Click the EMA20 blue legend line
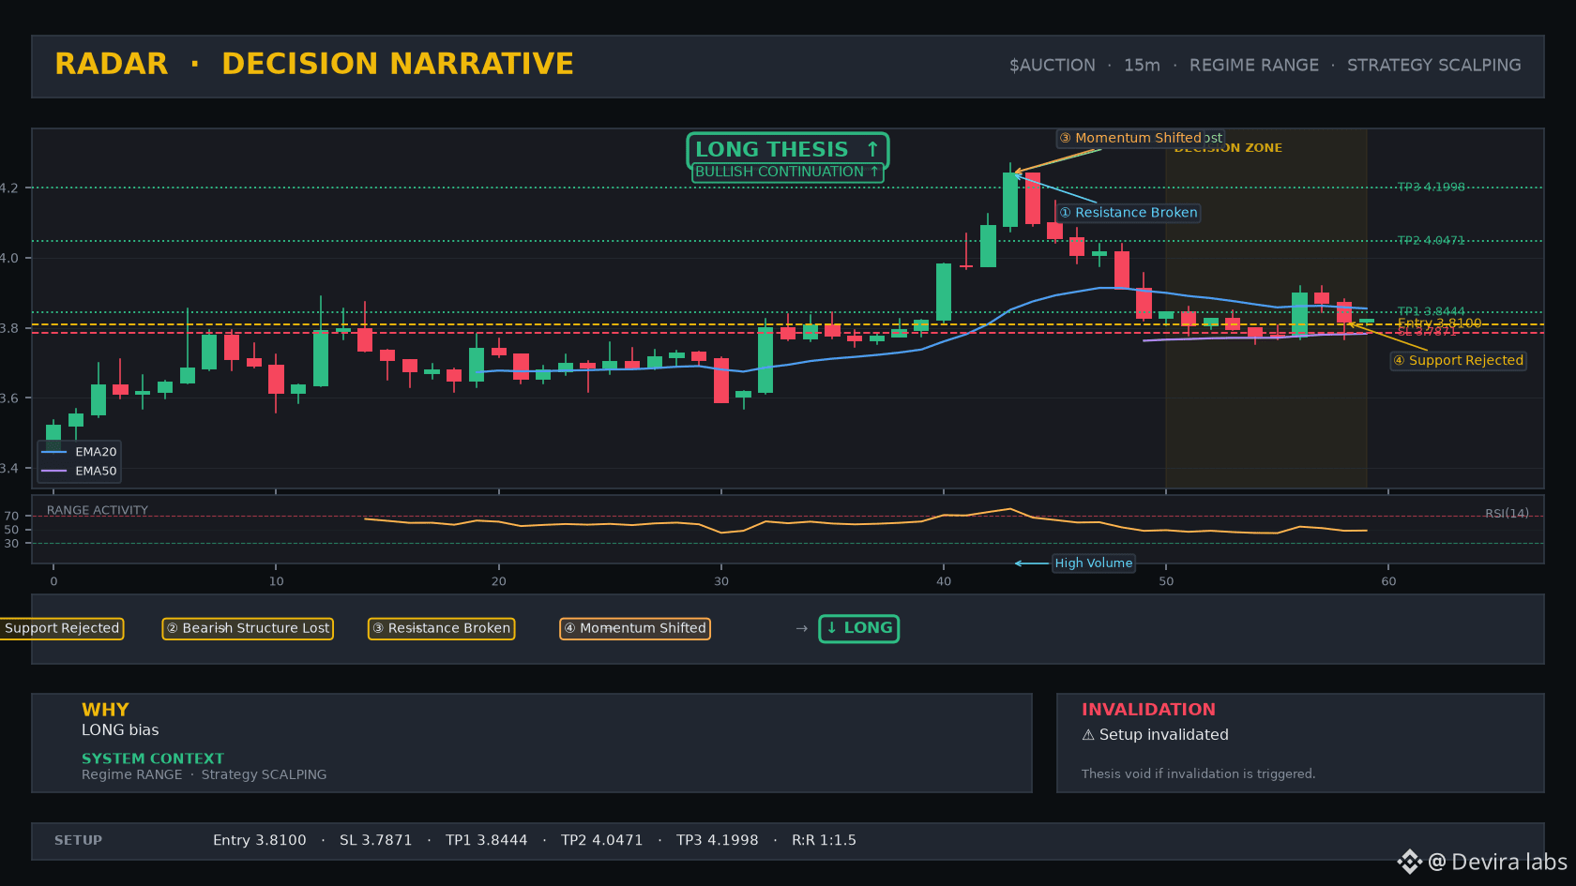 [54, 452]
